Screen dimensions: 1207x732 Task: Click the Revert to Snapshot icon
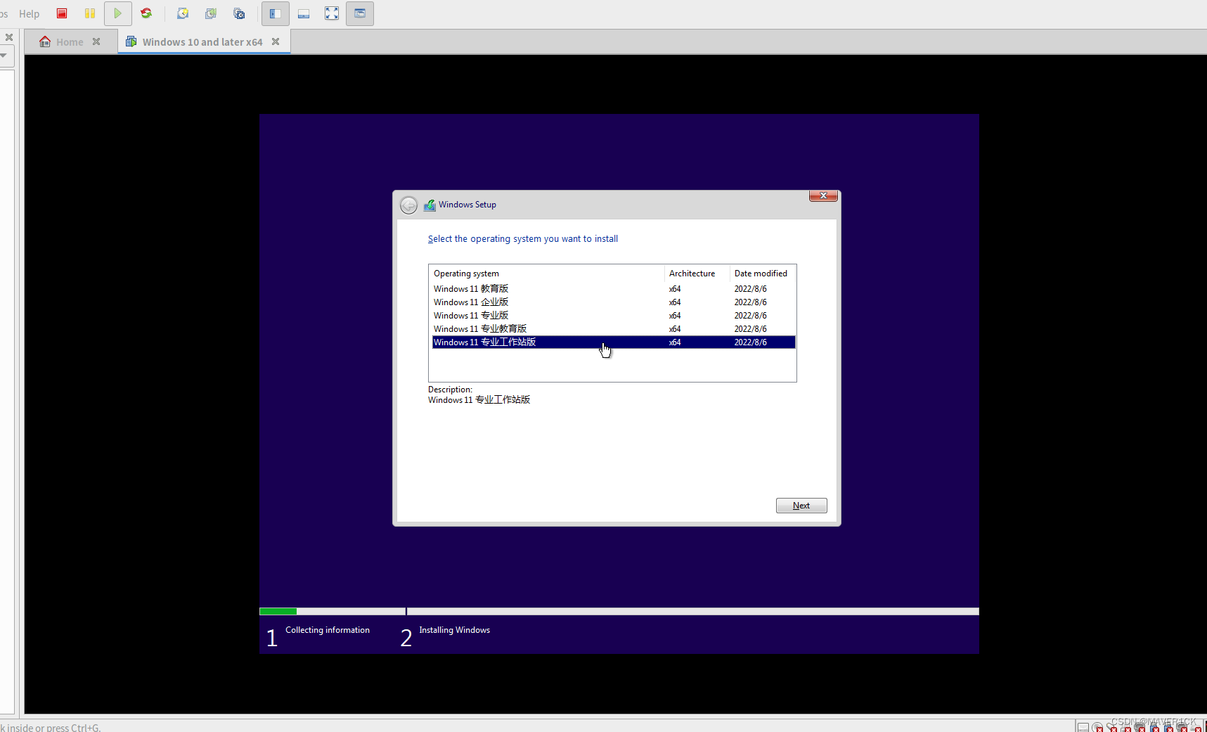point(211,13)
